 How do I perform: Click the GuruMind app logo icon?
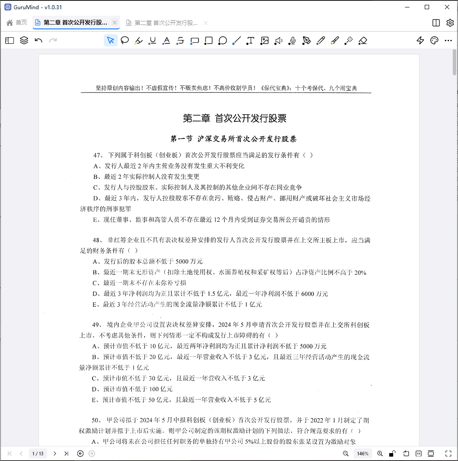click(x=8, y=7)
